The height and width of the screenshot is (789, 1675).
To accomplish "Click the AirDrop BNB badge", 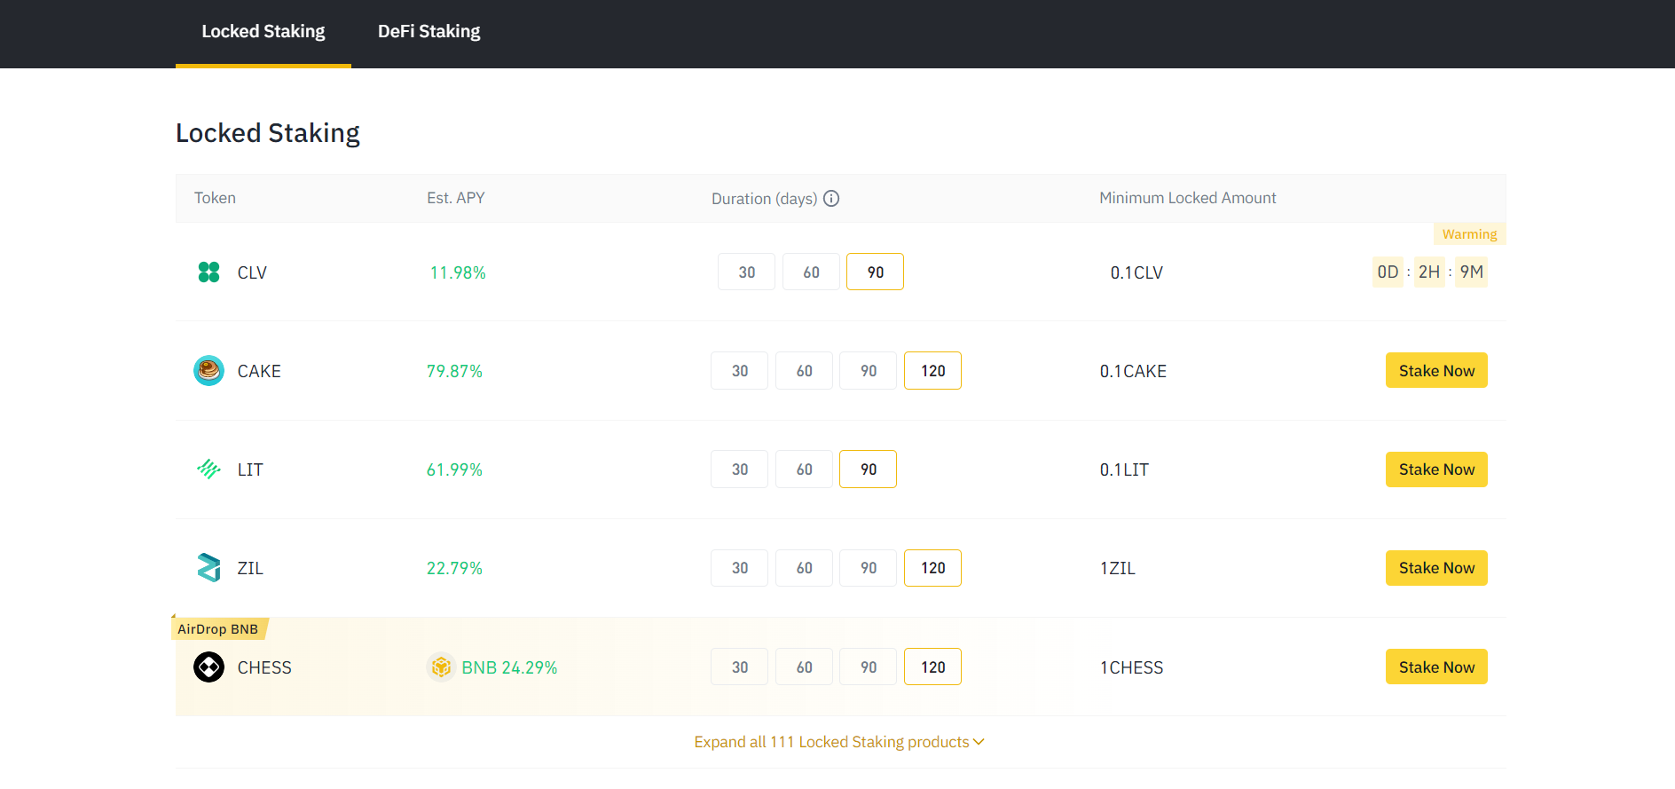I will point(218,628).
